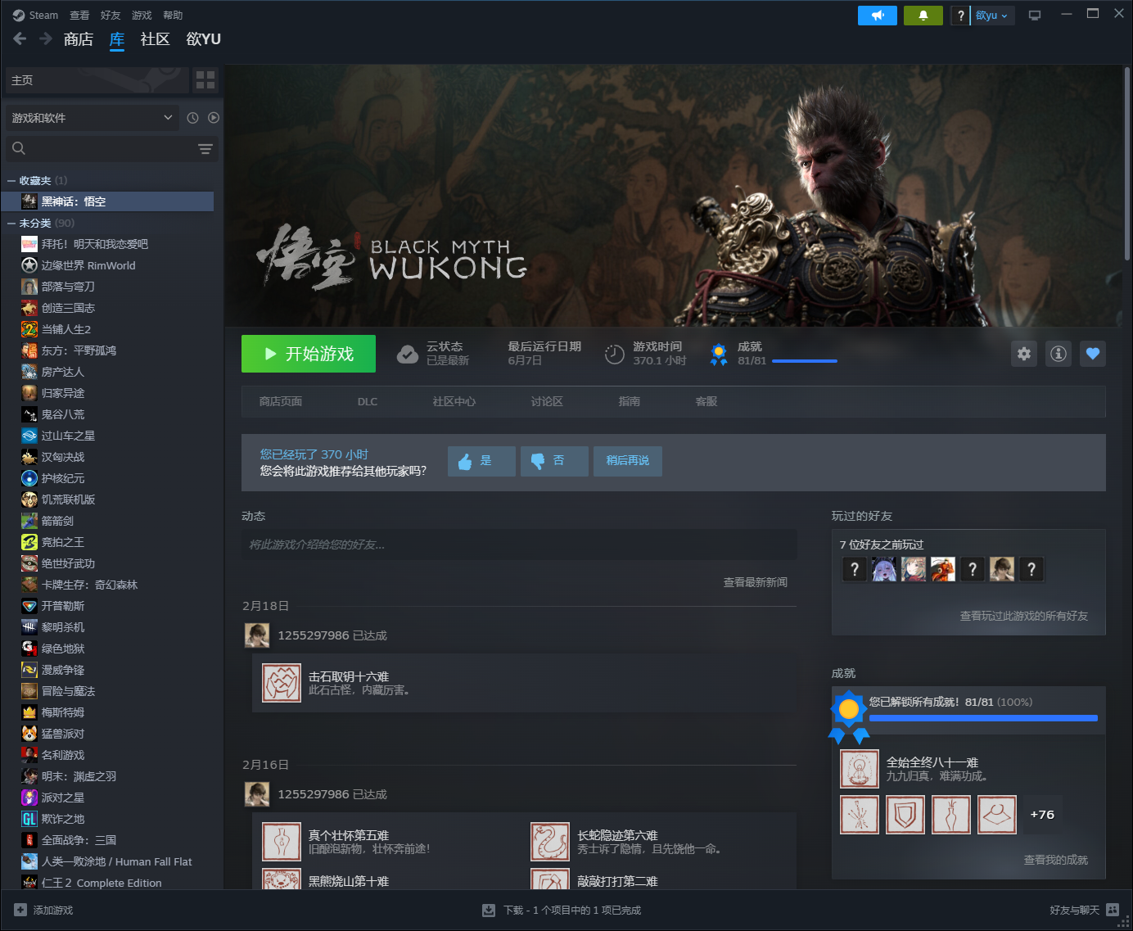Click the library search field
The width and height of the screenshot is (1133, 931).
click(111, 148)
